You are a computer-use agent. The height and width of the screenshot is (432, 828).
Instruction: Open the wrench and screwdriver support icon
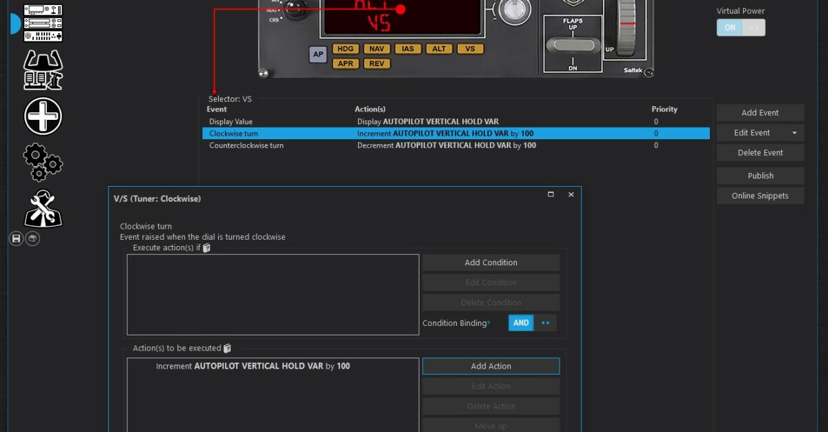(x=43, y=209)
